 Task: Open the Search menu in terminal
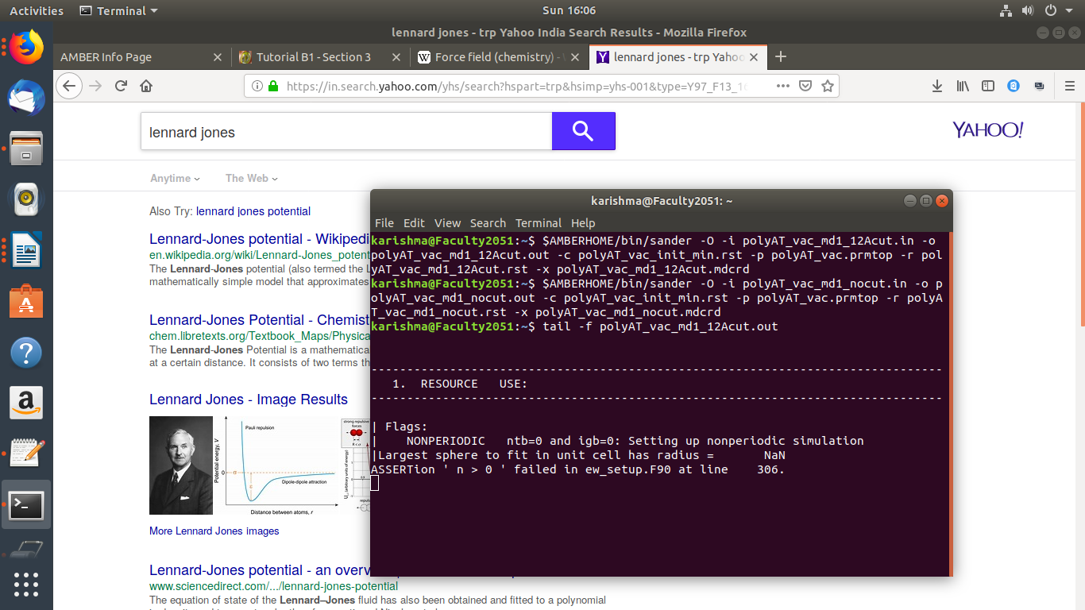click(487, 223)
